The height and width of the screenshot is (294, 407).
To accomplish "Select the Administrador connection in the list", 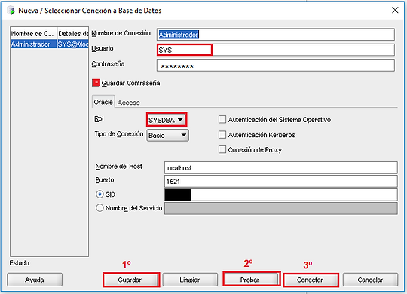I will (33, 44).
